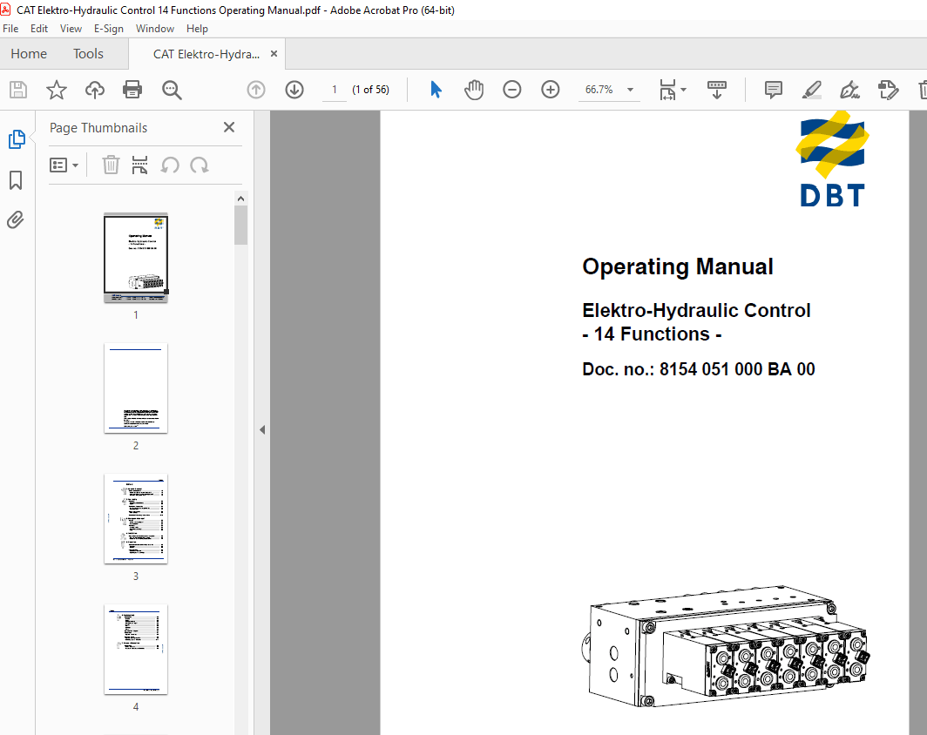
Task: Select the CAT Elektro-Hydra document tab
Action: 206,54
